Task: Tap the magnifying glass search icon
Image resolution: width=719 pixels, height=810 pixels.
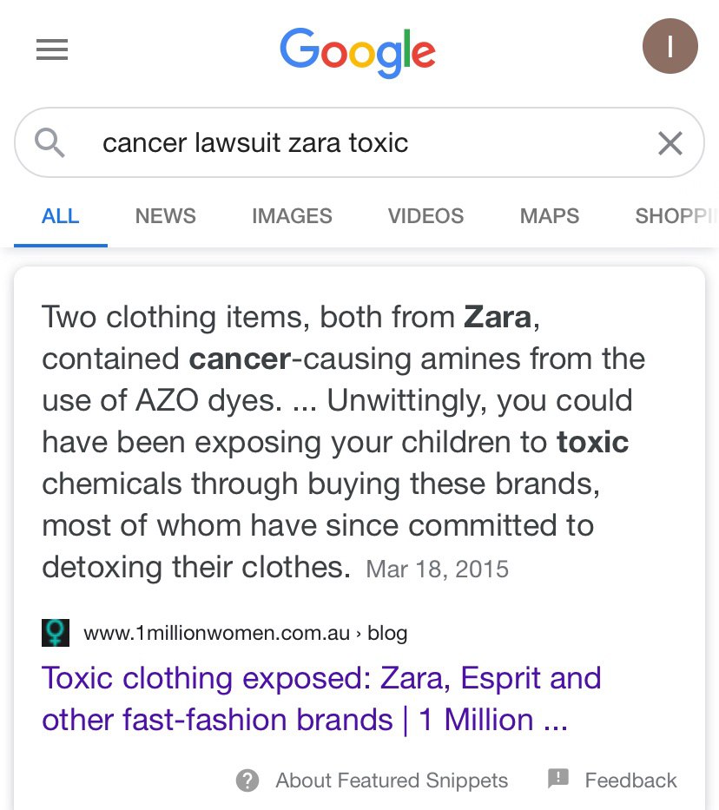Action: tap(49, 142)
